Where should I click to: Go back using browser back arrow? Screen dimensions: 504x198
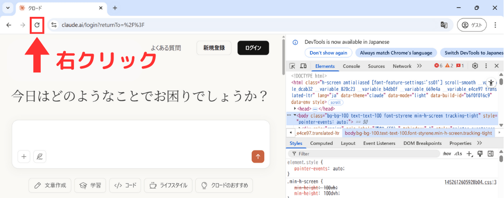[9, 25]
